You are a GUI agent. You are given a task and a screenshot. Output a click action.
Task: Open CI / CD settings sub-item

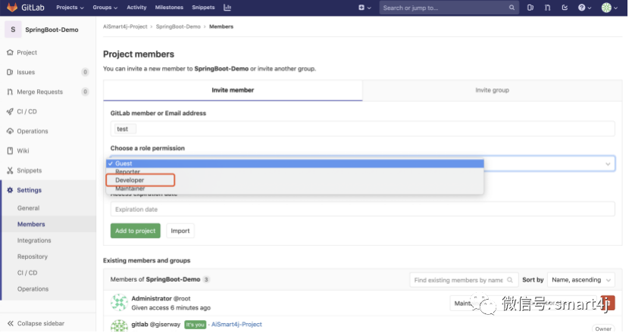pos(27,273)
